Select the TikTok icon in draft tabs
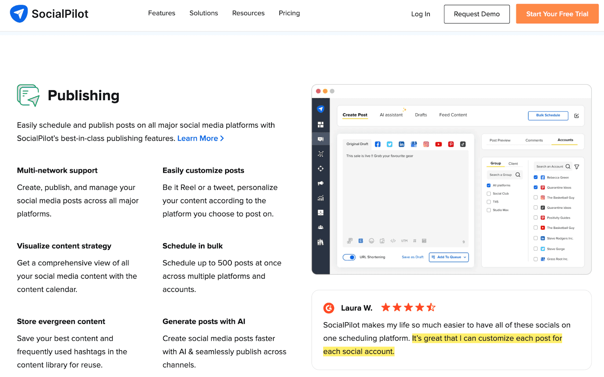The image size is (604, 377). pyautogui.click(x=463, y=144)
